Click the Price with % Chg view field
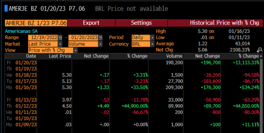264x133 pixels. (x=51, y=50)
